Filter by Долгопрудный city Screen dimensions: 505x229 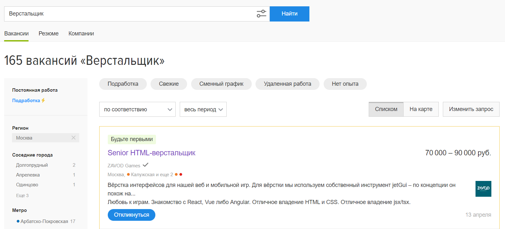pyautogui.click(x=32, y=165)
